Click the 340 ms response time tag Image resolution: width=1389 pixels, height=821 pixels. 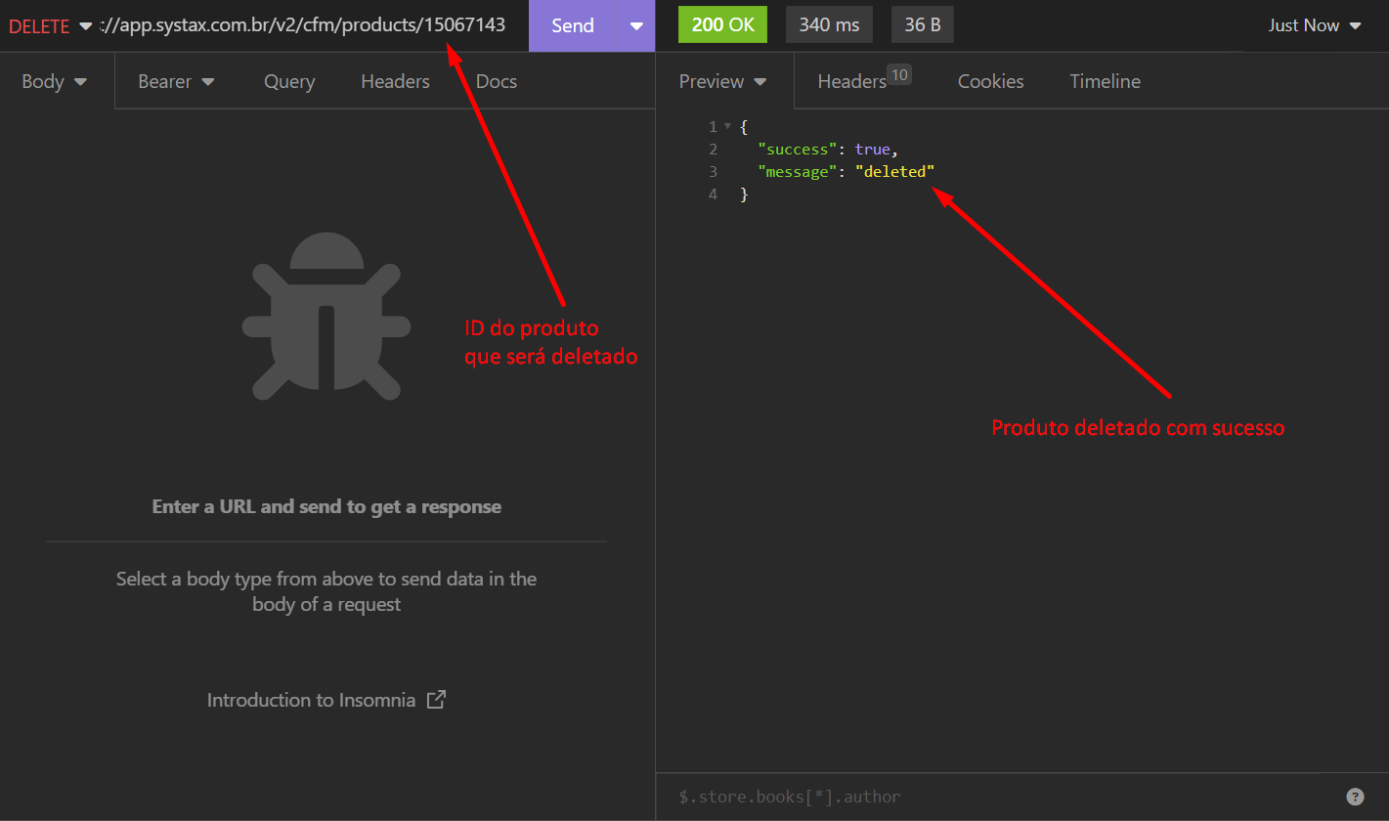(x=829, y=25)
